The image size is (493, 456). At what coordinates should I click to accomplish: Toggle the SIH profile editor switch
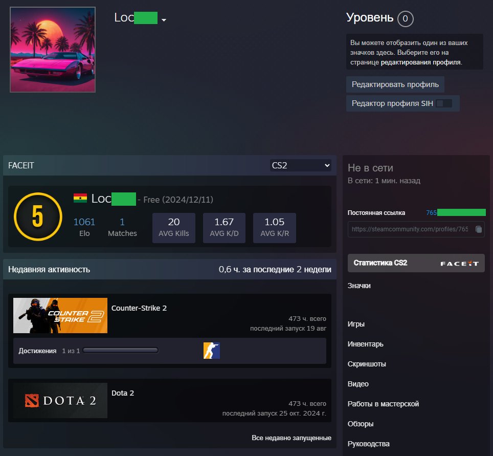point(444,103)
